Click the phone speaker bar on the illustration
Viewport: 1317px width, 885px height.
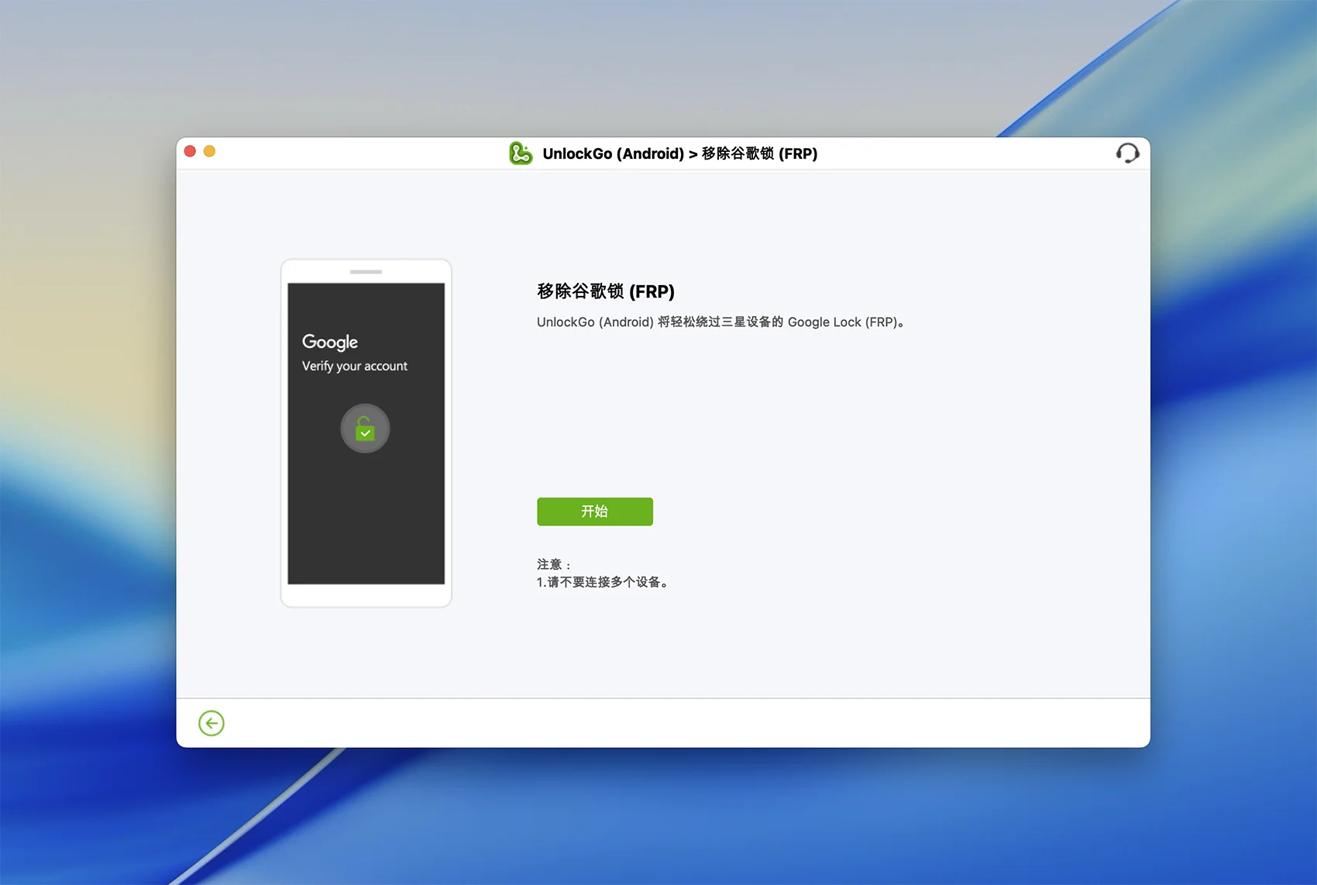click(x=366, y=272)
